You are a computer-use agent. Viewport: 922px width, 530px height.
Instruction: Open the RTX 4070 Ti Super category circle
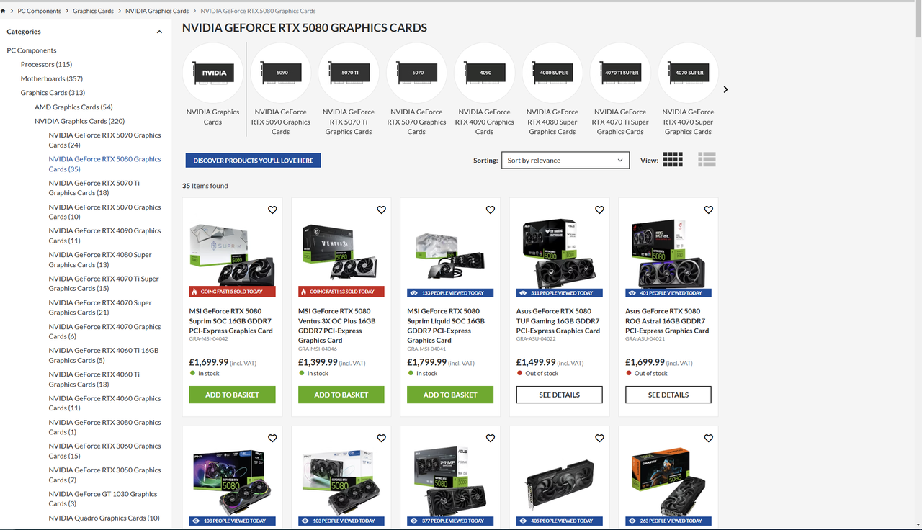pos(620,73)
